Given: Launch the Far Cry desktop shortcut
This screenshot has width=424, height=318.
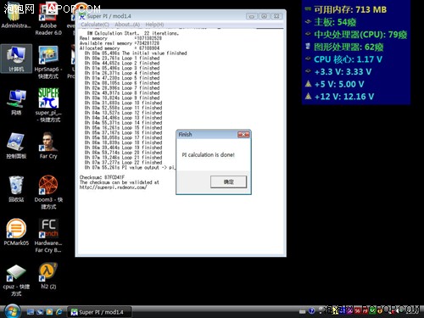Looking at the screenshot, I should pyautogui.click(x=48, y=146).
